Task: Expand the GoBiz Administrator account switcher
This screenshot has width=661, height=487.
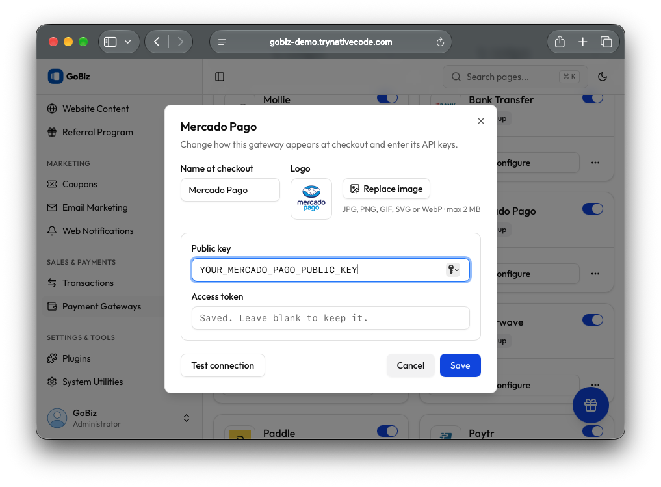Action: (187, 418)
